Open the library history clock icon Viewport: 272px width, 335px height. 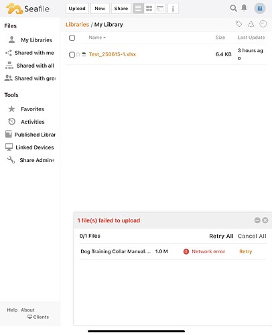(x=263, y=23)
